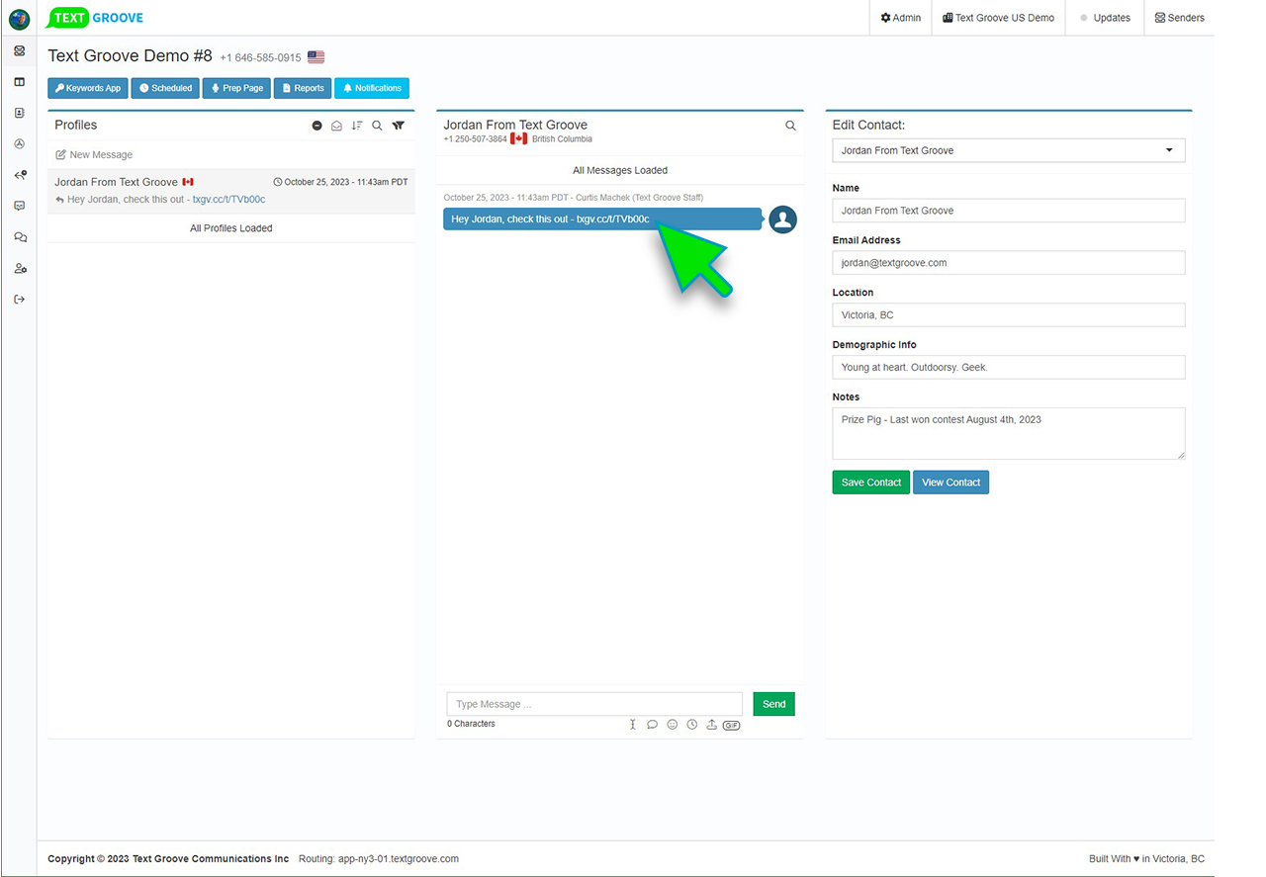The height and width of the screenshot is (877, 1266).
Task: Click the speech bubble icon below message box
Action: (x=653, y=725)
